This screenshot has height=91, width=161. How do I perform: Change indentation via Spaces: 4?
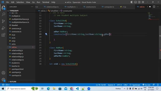click(111, 85)
